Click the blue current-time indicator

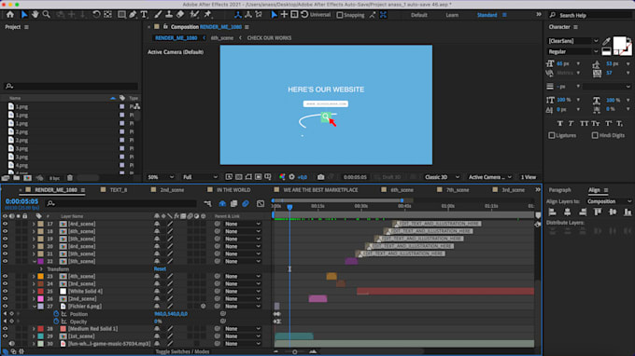[x=289, y=207]
